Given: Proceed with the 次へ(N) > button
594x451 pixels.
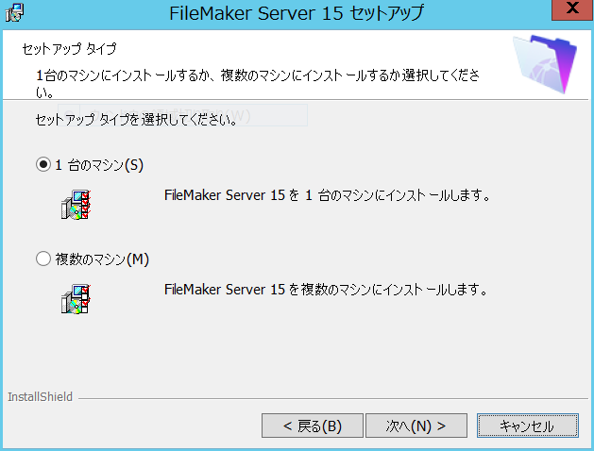Looking at the screenshot, I should (x=416, y=426).
